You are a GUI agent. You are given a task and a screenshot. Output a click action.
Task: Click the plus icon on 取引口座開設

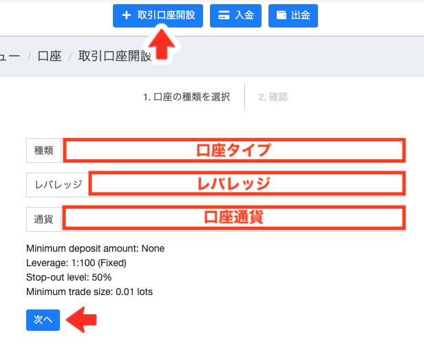126,15
